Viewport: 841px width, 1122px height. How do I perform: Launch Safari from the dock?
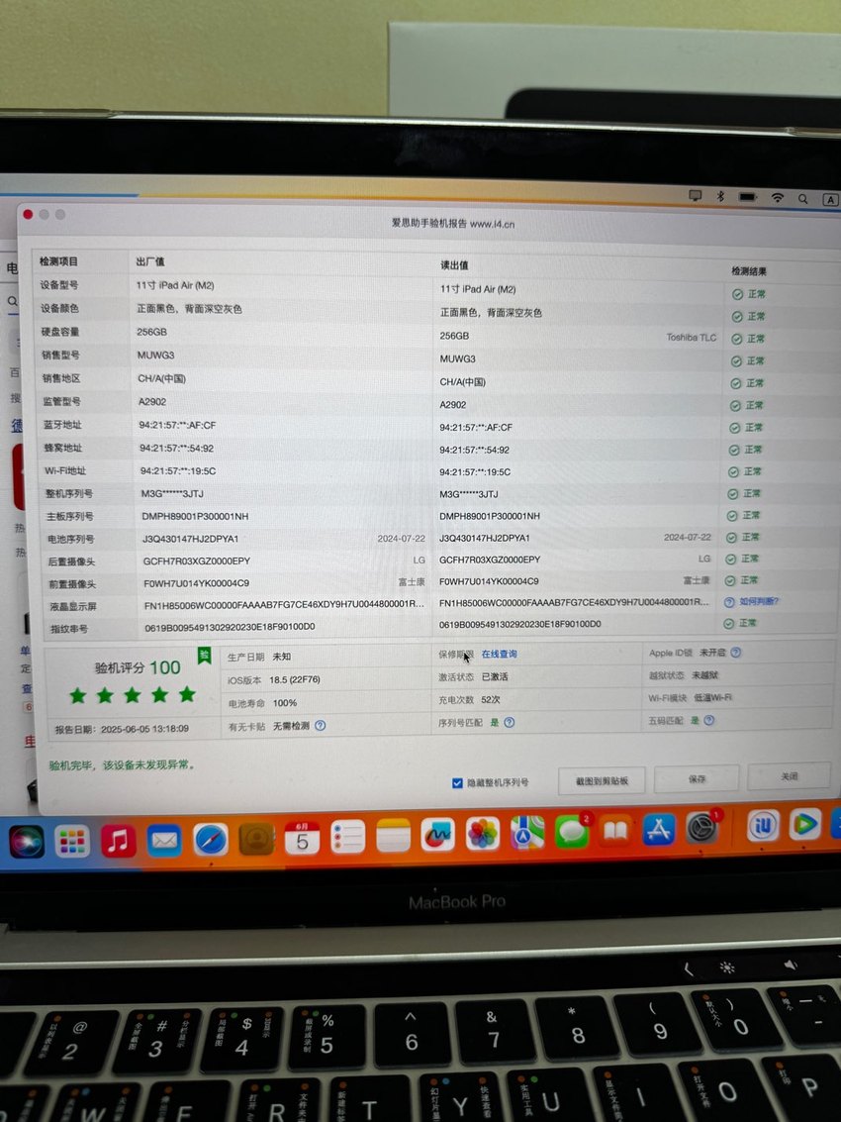pos(211,840)
